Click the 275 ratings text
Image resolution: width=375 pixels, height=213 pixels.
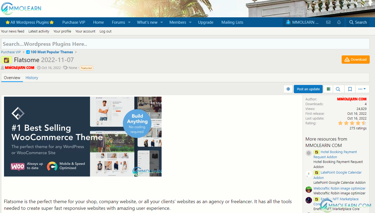[358, 128]
